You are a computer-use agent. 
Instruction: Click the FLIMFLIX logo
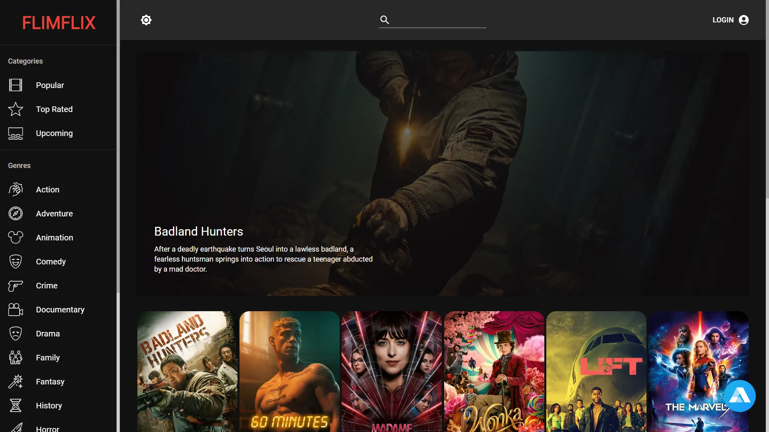point(58,23)
